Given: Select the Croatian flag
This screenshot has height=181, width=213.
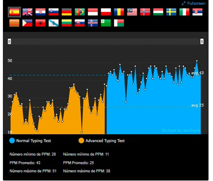Looking at the screenshot, I should pos(41,12).
